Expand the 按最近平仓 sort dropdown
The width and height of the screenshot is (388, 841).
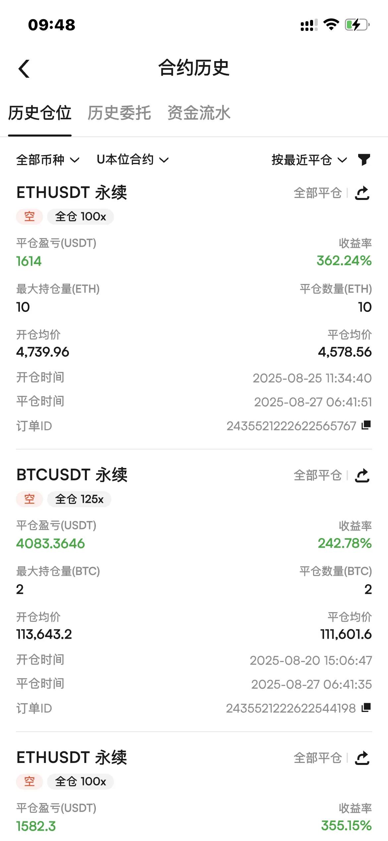pos(309,160)
